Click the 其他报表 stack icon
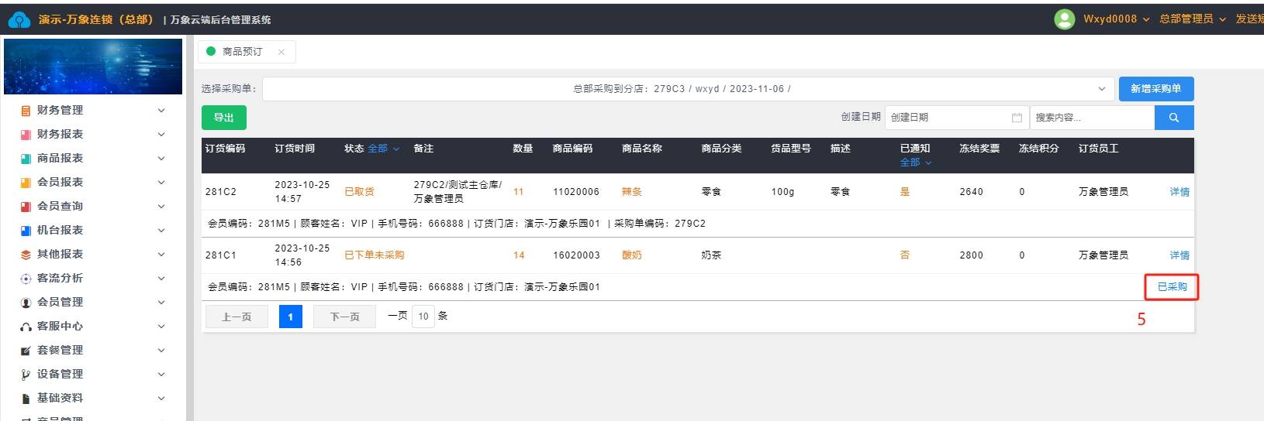 tap(26, 255)
